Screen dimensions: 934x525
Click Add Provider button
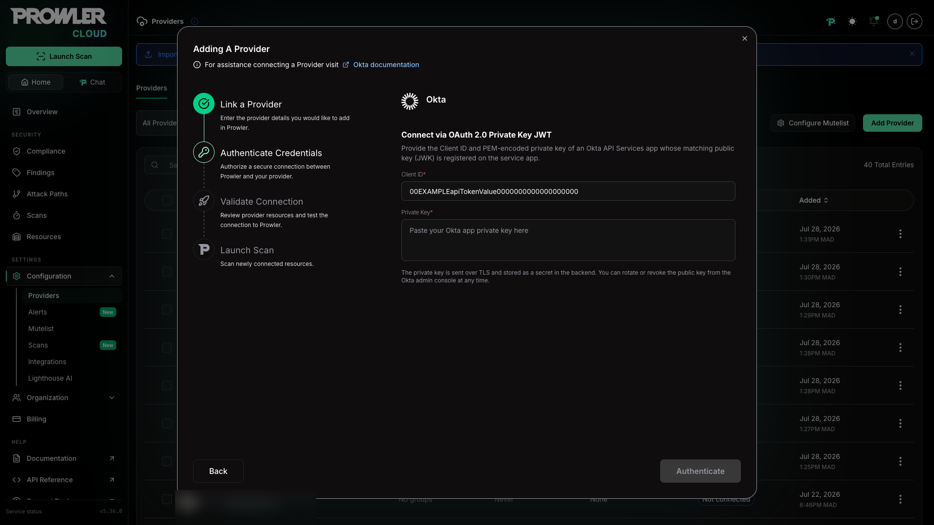pyautogui.click(x=892, y=123)
